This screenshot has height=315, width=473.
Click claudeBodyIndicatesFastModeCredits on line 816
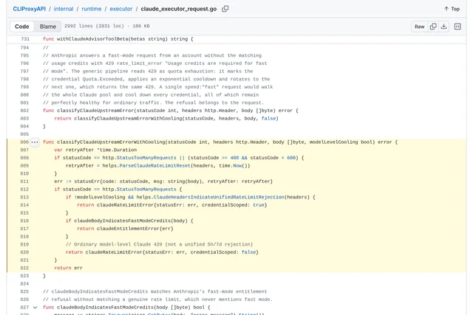[x=123, y=221]
